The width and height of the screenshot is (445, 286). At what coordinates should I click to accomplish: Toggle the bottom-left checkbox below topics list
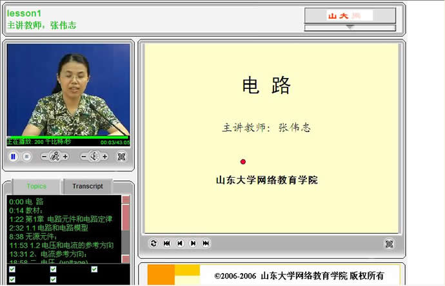12,280
